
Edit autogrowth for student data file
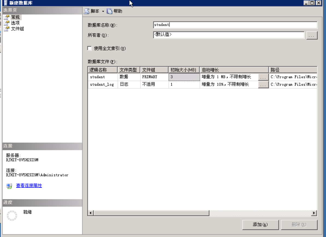tap(263, 77)
